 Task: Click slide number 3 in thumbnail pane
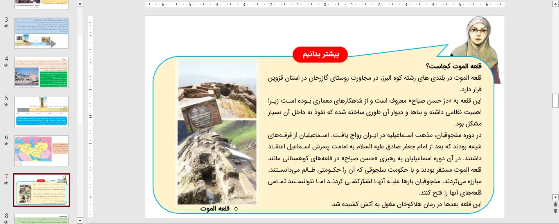6,20
